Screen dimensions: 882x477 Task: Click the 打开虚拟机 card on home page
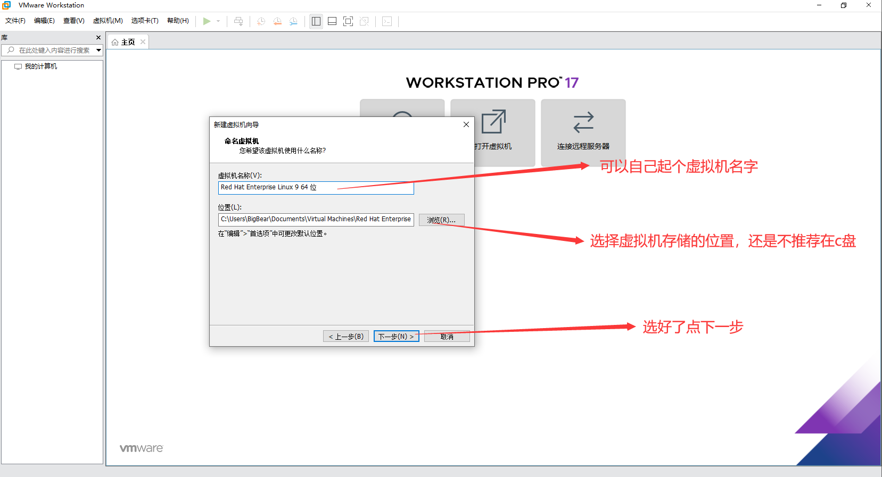pos(493,132)
